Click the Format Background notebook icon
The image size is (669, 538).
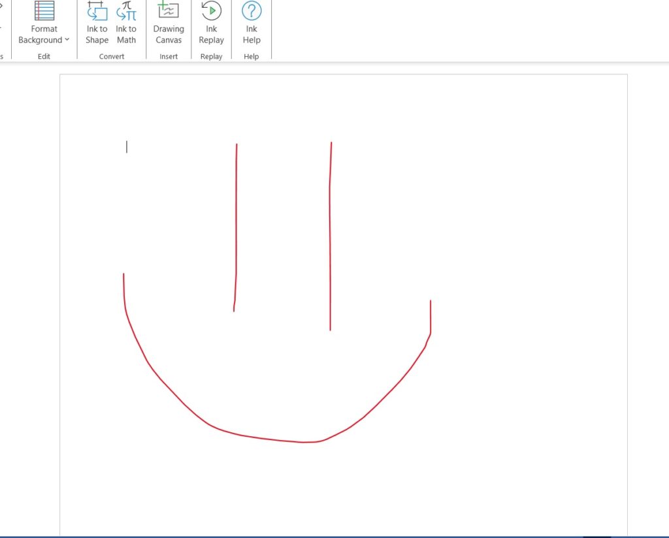(x=44, y=12)
